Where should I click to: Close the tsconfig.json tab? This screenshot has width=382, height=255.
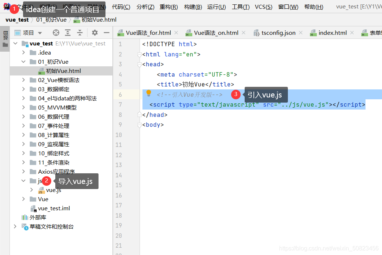(301, 33)
